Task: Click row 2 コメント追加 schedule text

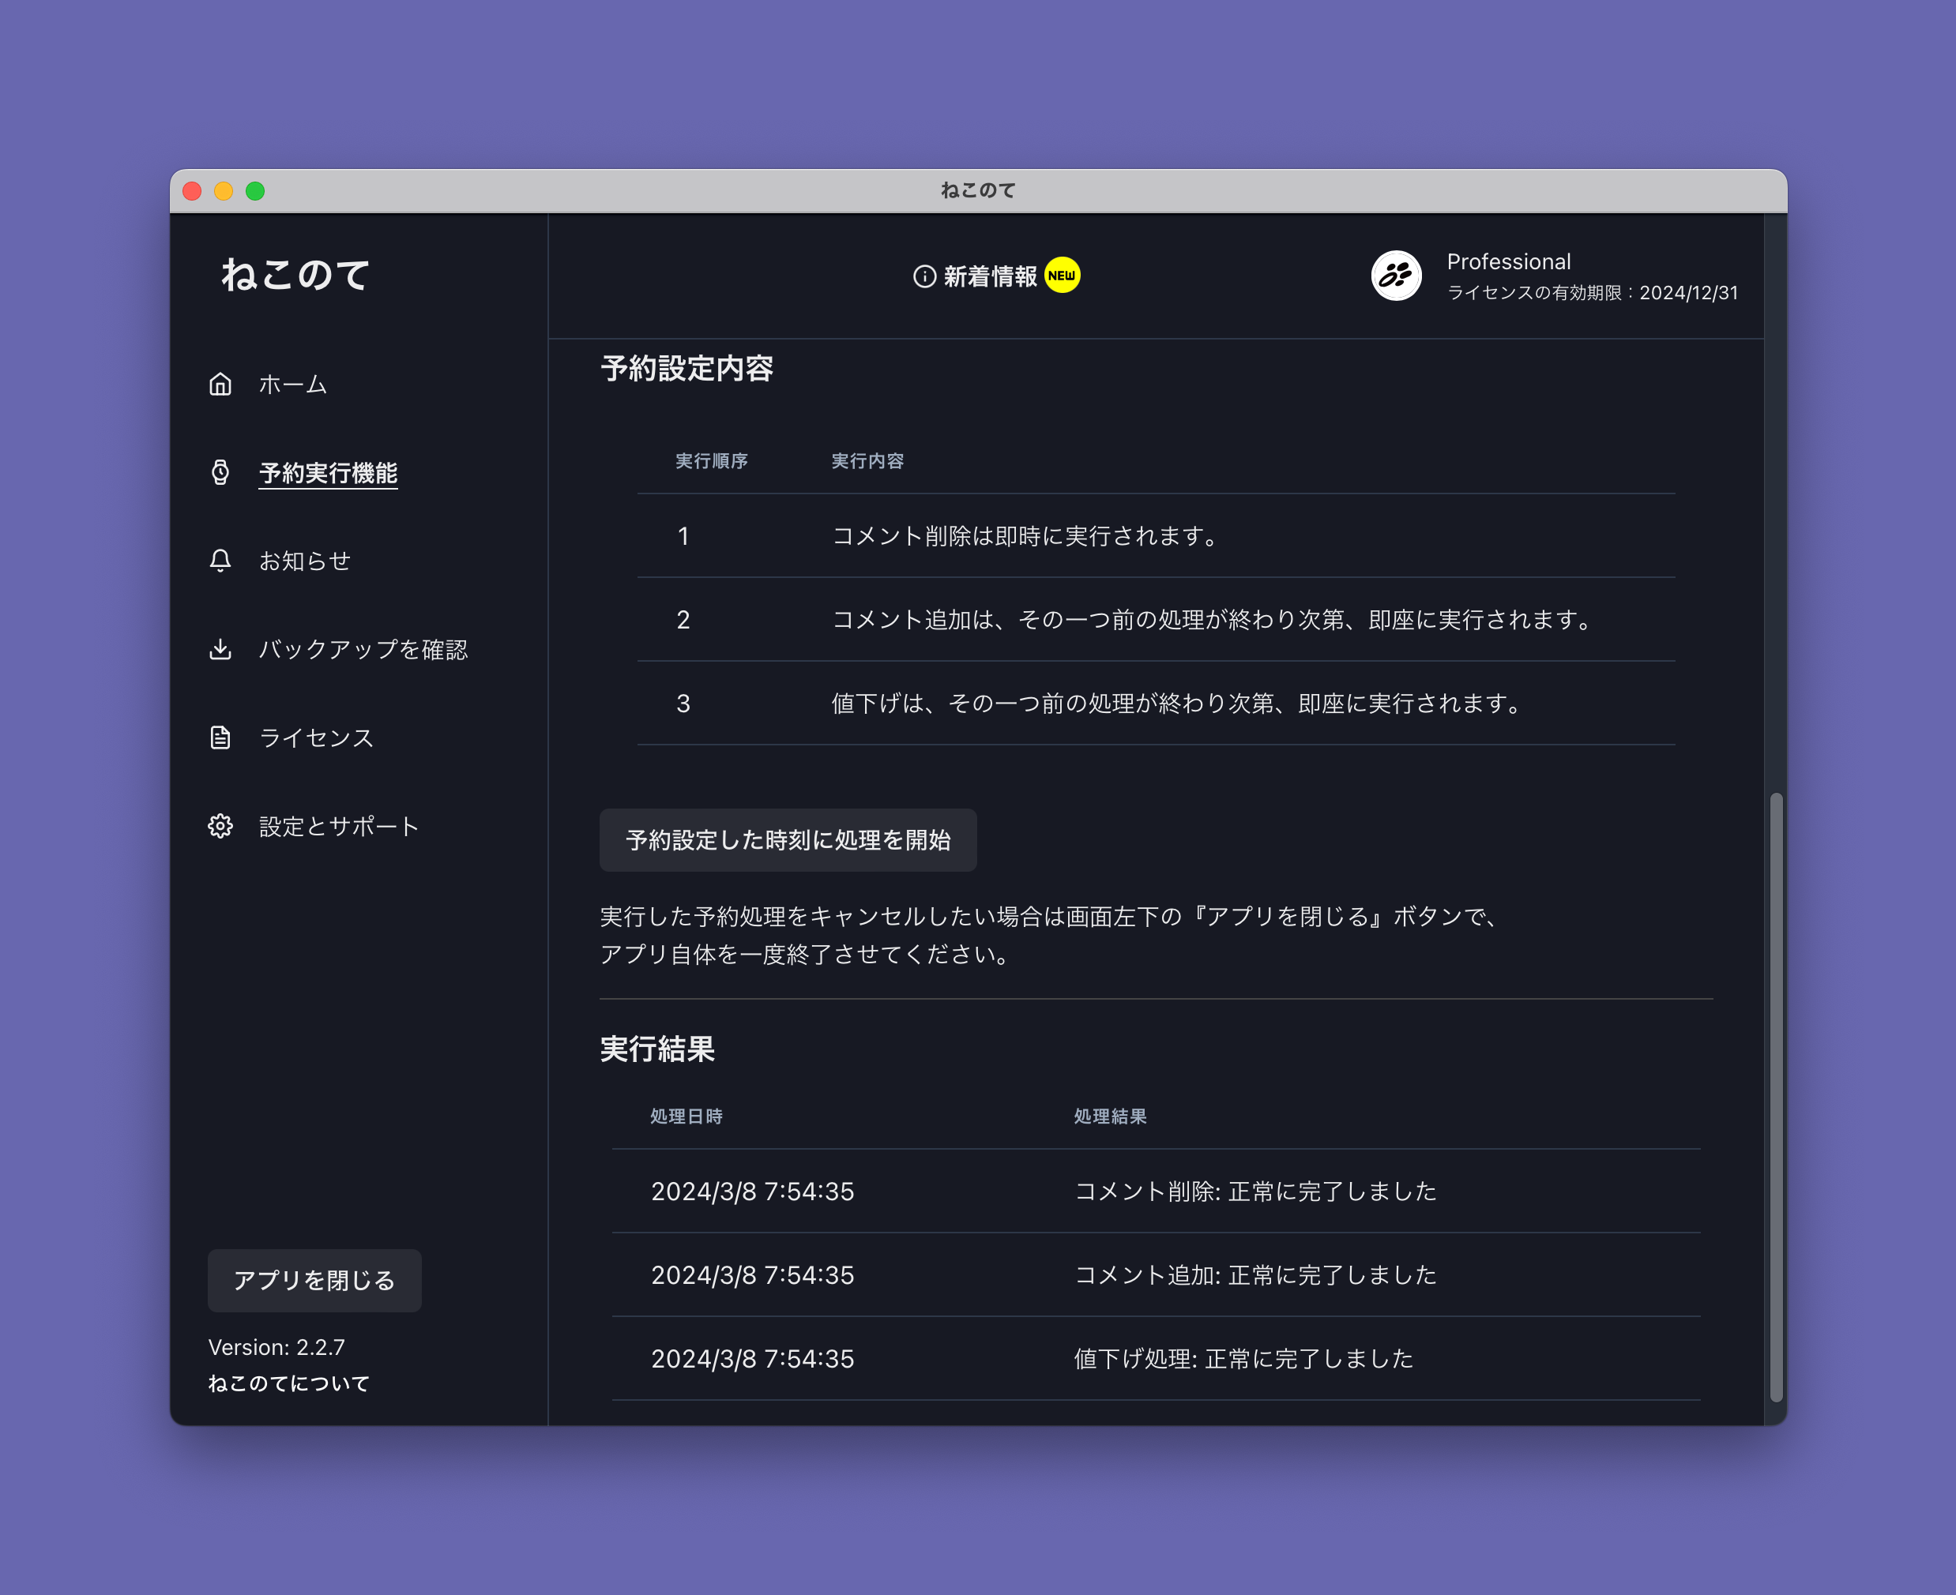Action: pyautogui.click(x=1213, y=619)
